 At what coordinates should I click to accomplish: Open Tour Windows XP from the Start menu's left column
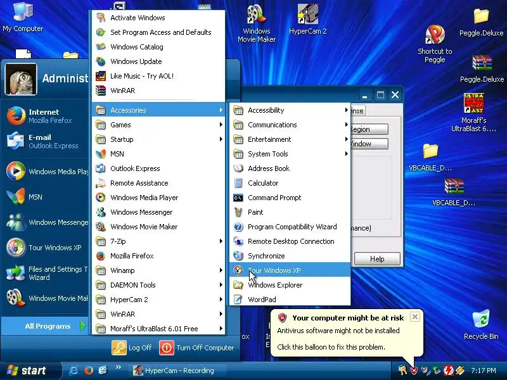click(45, 248)
